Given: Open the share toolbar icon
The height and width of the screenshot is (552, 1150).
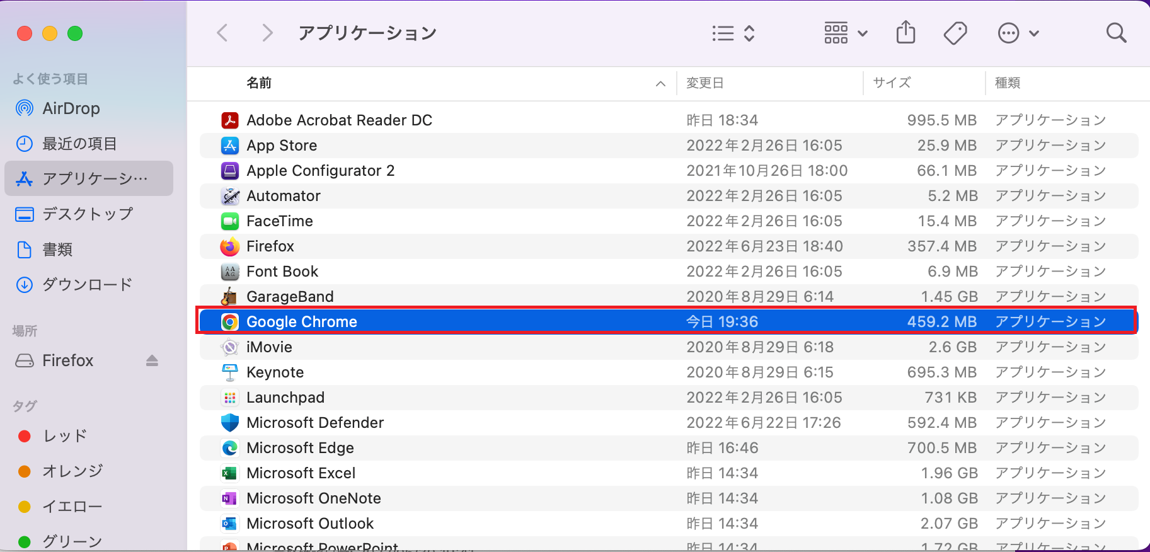Looking at the screenshot, I should pos(906,32).
